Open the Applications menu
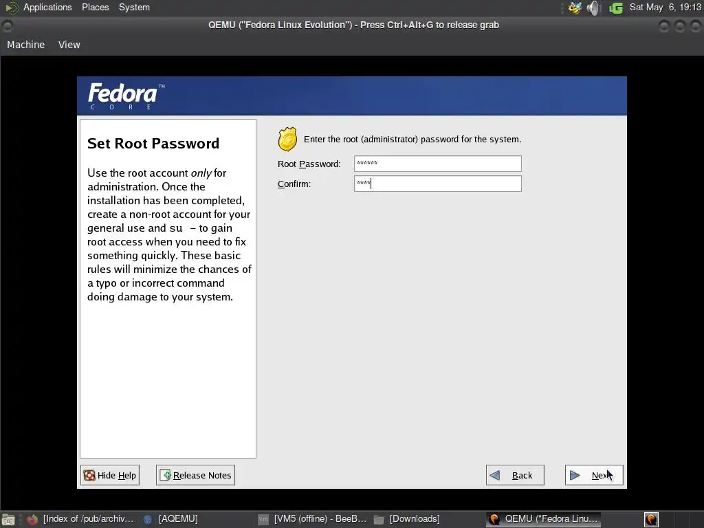The height and width of the screenshot is (528, 704). coord(47,7)
